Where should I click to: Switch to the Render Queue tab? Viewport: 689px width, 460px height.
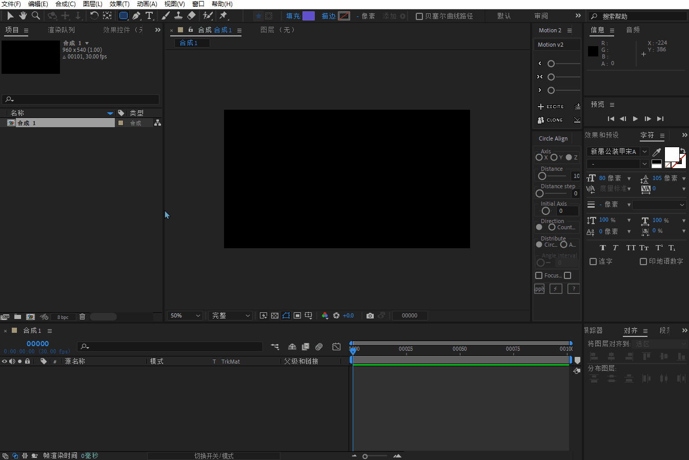(61, 30)
